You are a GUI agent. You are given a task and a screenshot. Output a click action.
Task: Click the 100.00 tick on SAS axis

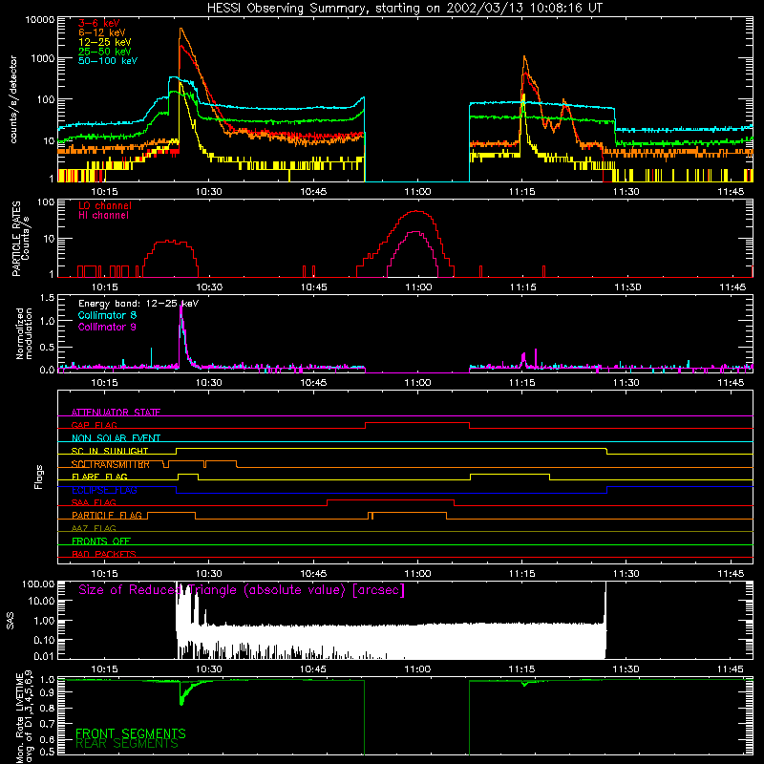click(38, 584)
